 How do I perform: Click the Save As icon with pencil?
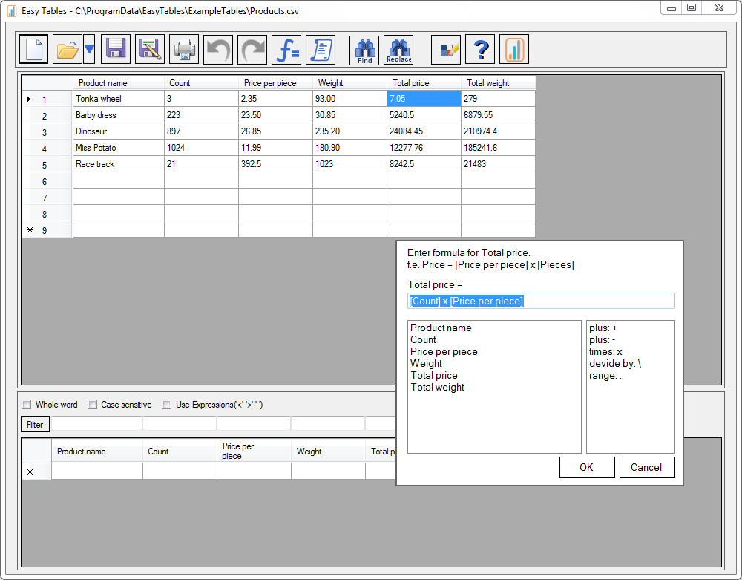point(150,50)
